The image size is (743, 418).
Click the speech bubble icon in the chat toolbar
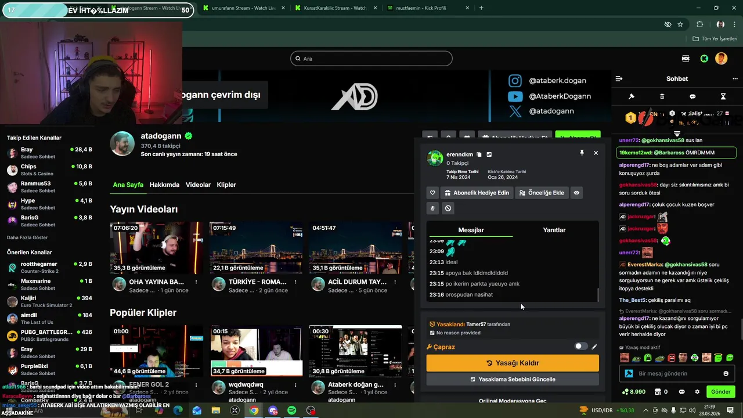(692, 96)
